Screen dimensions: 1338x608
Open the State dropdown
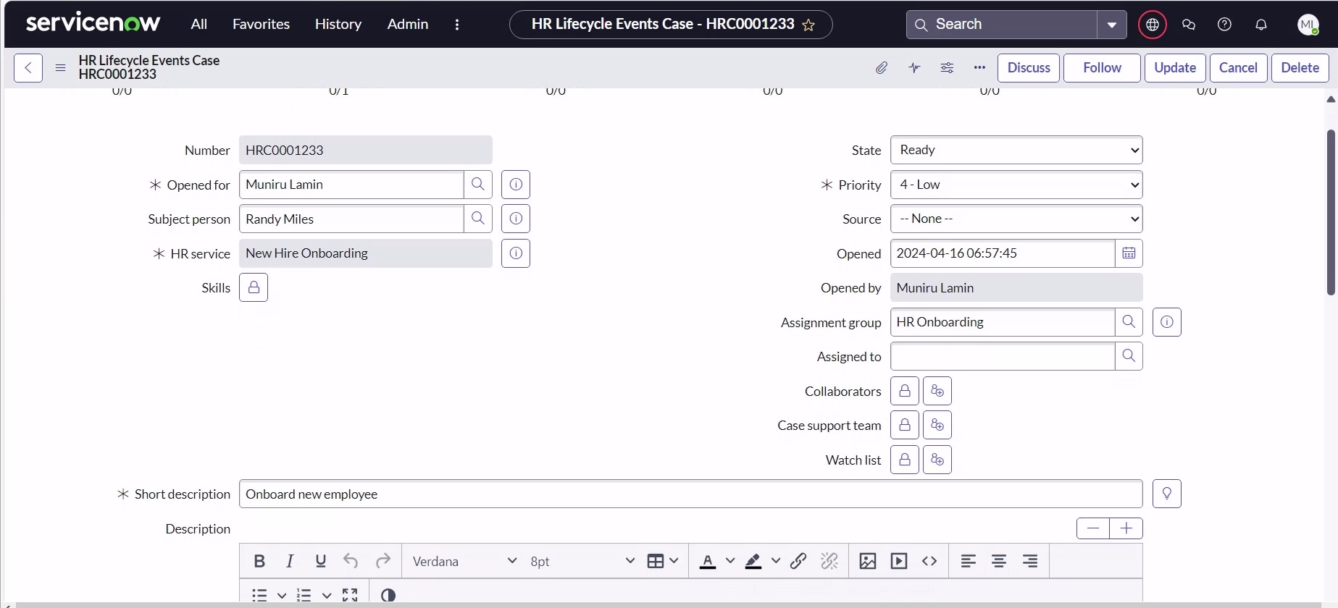point(1016,150)
